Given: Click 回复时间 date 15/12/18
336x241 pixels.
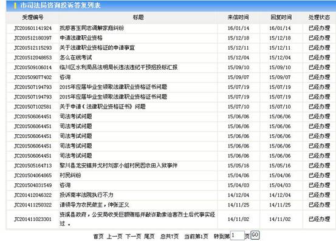Looking at the screenshot, I should (280, 38).
